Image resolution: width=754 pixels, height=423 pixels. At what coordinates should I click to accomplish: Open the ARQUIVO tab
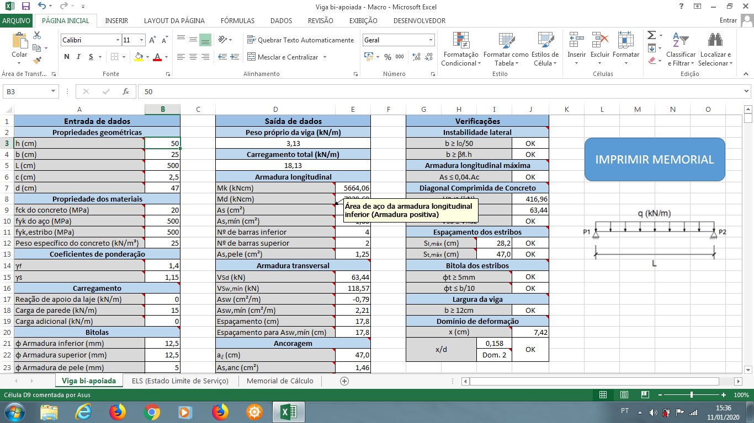pyautogui.click(x=17, y=20)
